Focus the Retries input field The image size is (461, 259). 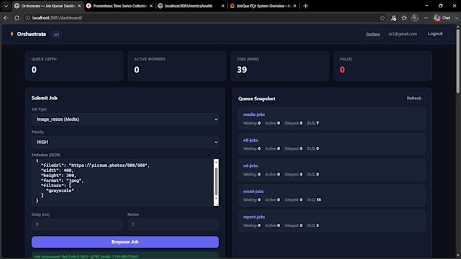[173, 224]
